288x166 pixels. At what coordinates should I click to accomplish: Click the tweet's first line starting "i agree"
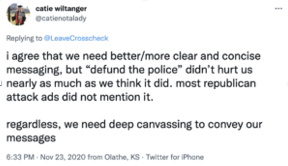click(133, 56)
